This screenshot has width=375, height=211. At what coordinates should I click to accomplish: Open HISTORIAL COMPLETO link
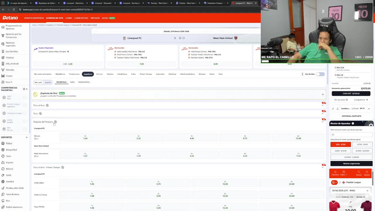point(351,116)
